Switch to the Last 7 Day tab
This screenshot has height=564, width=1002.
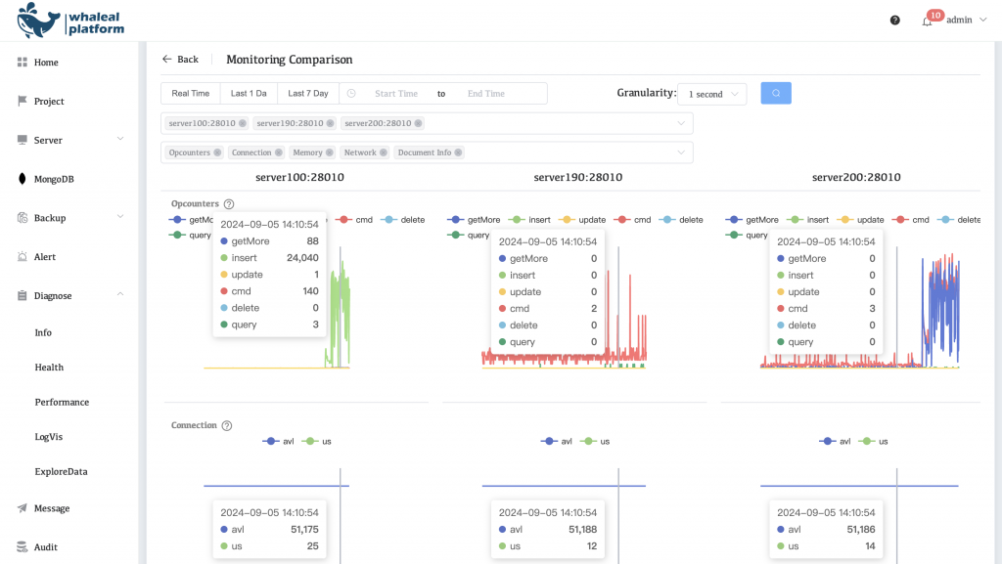(307, 93)
